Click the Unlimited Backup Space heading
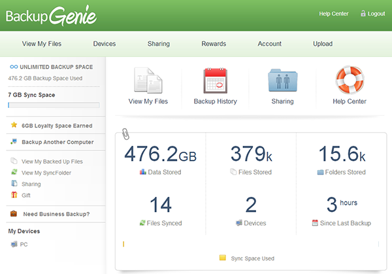The image size is (392, 274). (56, 67)
